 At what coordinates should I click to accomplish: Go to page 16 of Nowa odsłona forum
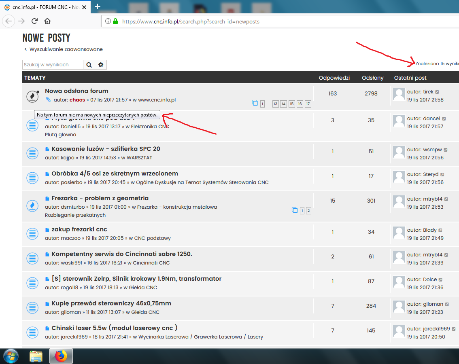[300, 104]
